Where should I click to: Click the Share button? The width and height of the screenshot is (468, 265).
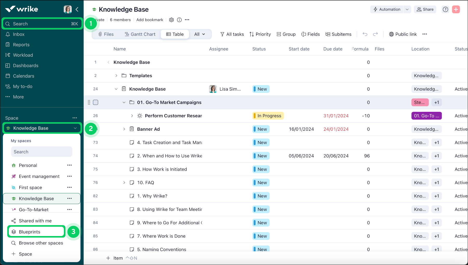click(425, 10)
